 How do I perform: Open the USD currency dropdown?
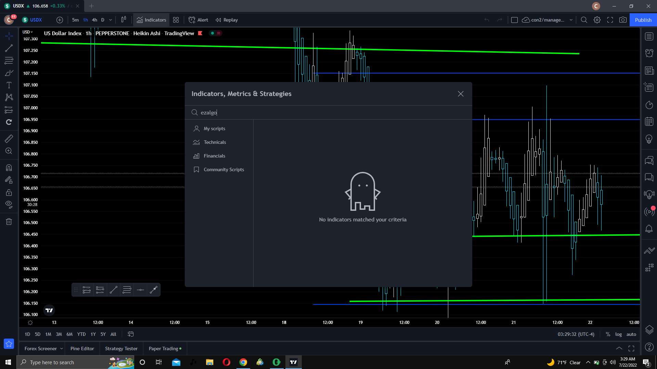pyautogui.click(x=27, y=32)
